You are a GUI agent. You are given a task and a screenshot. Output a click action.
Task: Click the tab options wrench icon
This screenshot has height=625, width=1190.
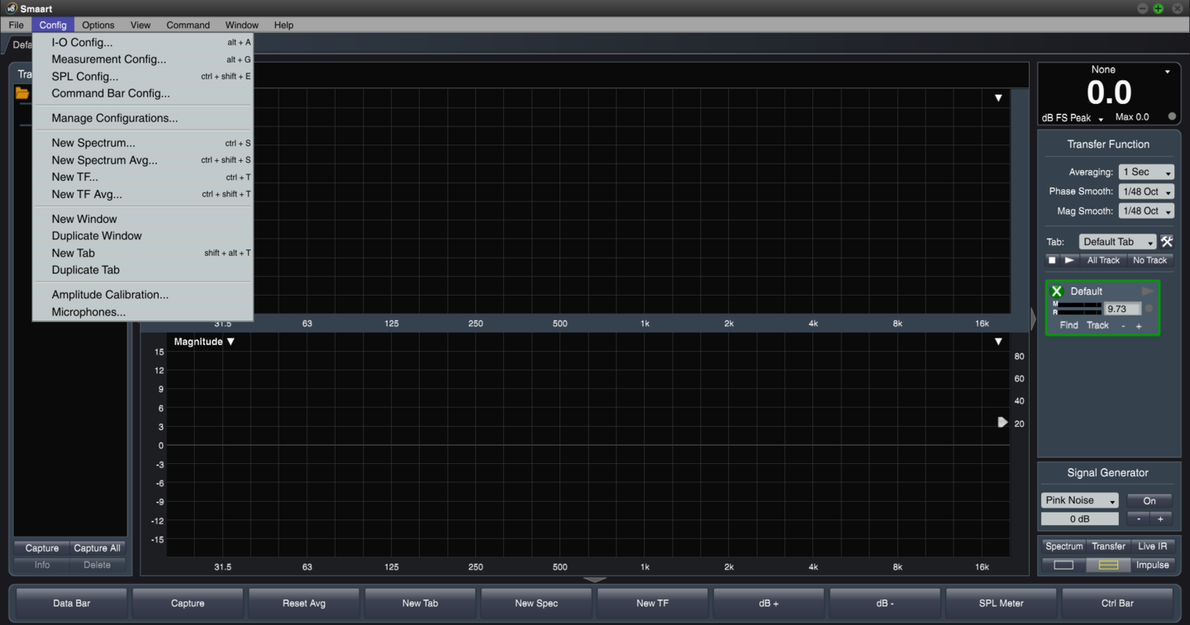[1167, 241]
